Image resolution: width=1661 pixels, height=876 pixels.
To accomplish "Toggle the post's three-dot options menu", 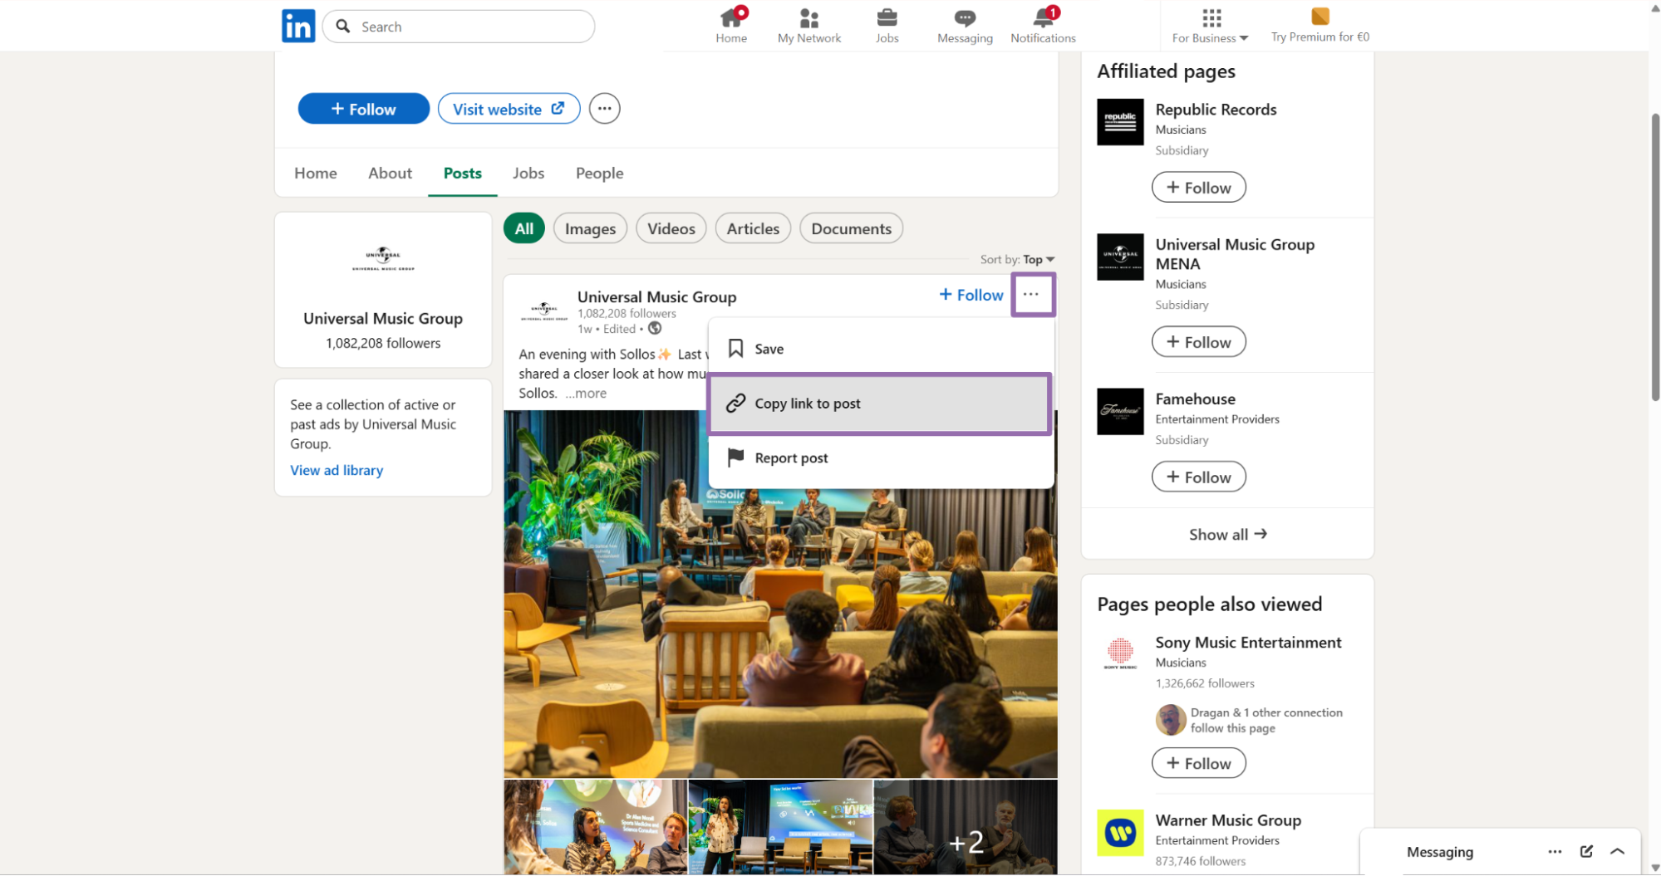I will pos(1031,295).
